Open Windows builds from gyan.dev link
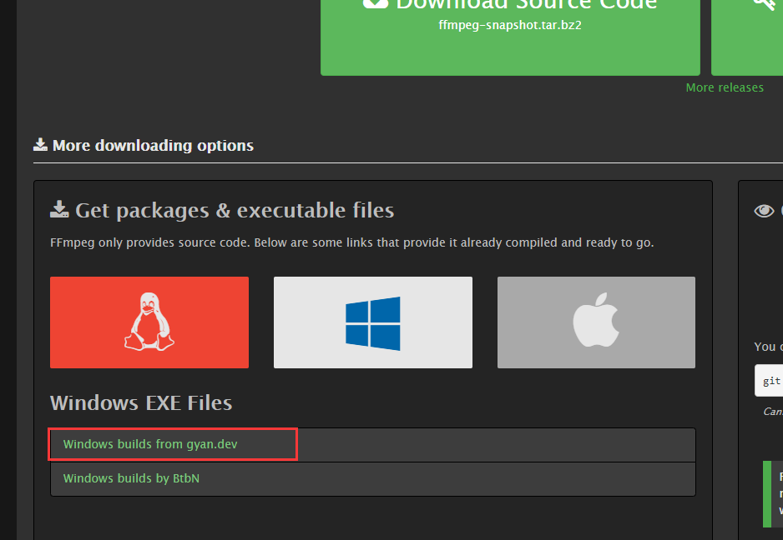Screen dimensions: 783x540 tap(150, 444)
